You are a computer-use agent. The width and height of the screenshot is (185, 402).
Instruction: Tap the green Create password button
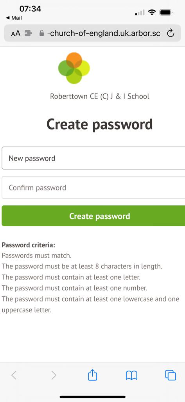click(x=93, y=216)
